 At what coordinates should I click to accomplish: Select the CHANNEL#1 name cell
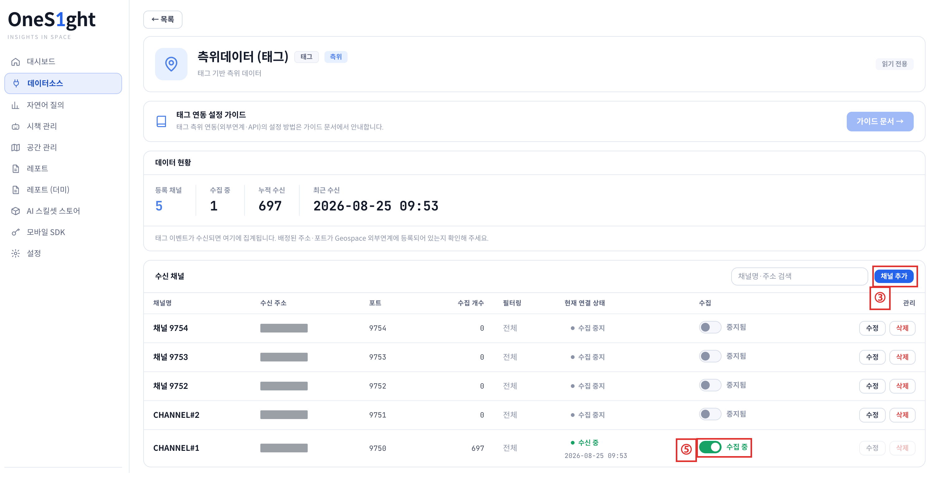176,448
